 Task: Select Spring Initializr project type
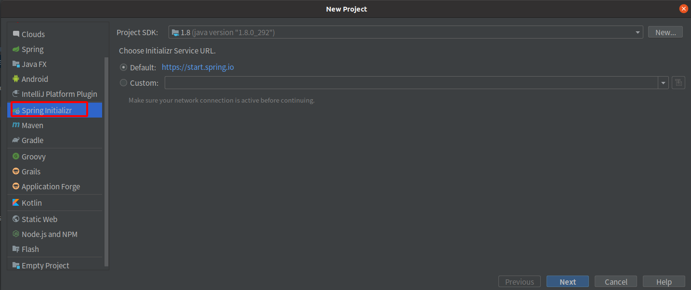55,110
